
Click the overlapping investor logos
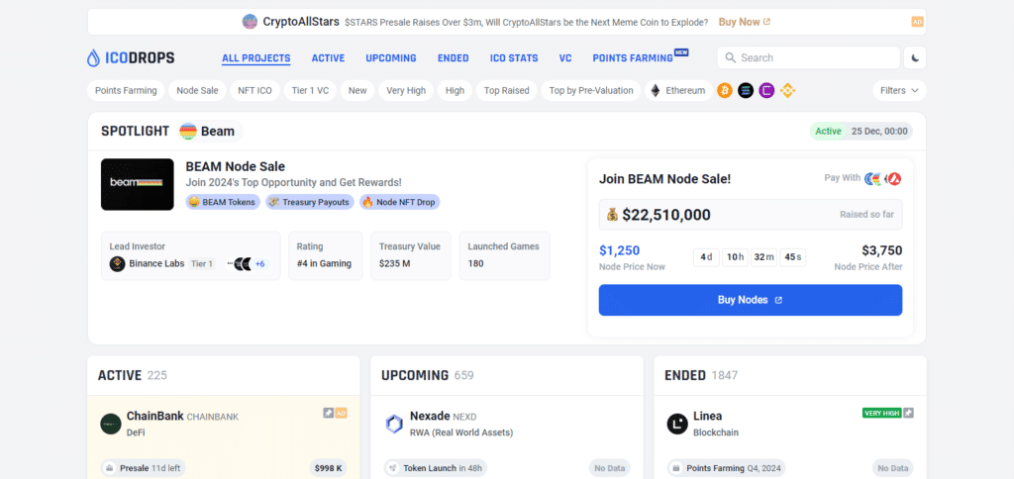pos(240,263)
